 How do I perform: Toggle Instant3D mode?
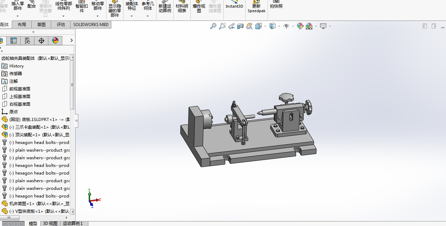[x=234, y=5]
